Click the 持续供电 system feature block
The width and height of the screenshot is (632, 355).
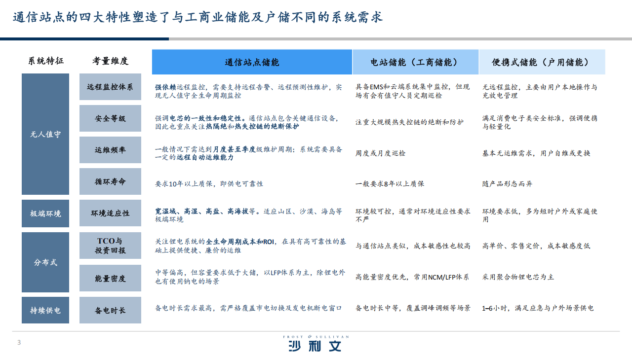coord(45,310)
